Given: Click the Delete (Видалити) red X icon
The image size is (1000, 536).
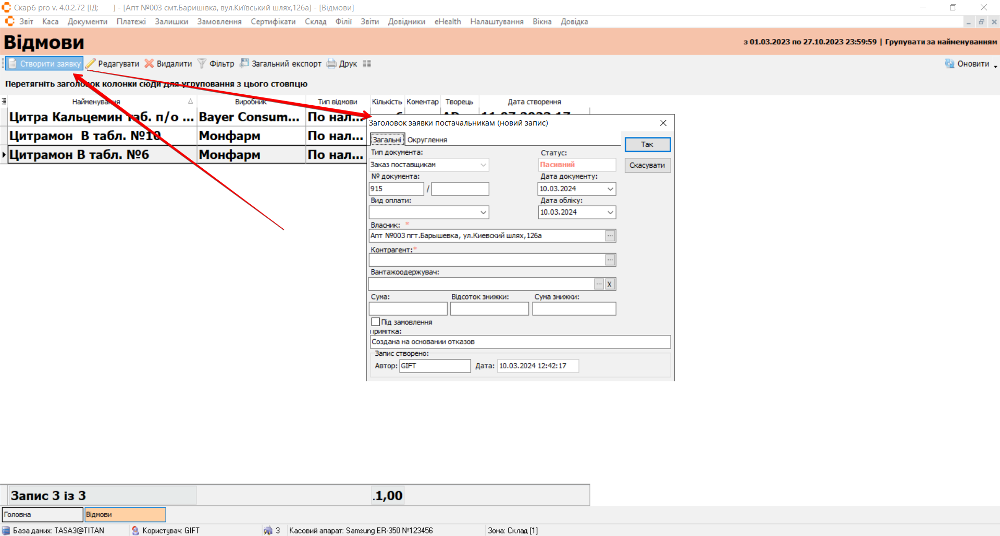Looking at the screenshot, I should [x=149, y=64].
